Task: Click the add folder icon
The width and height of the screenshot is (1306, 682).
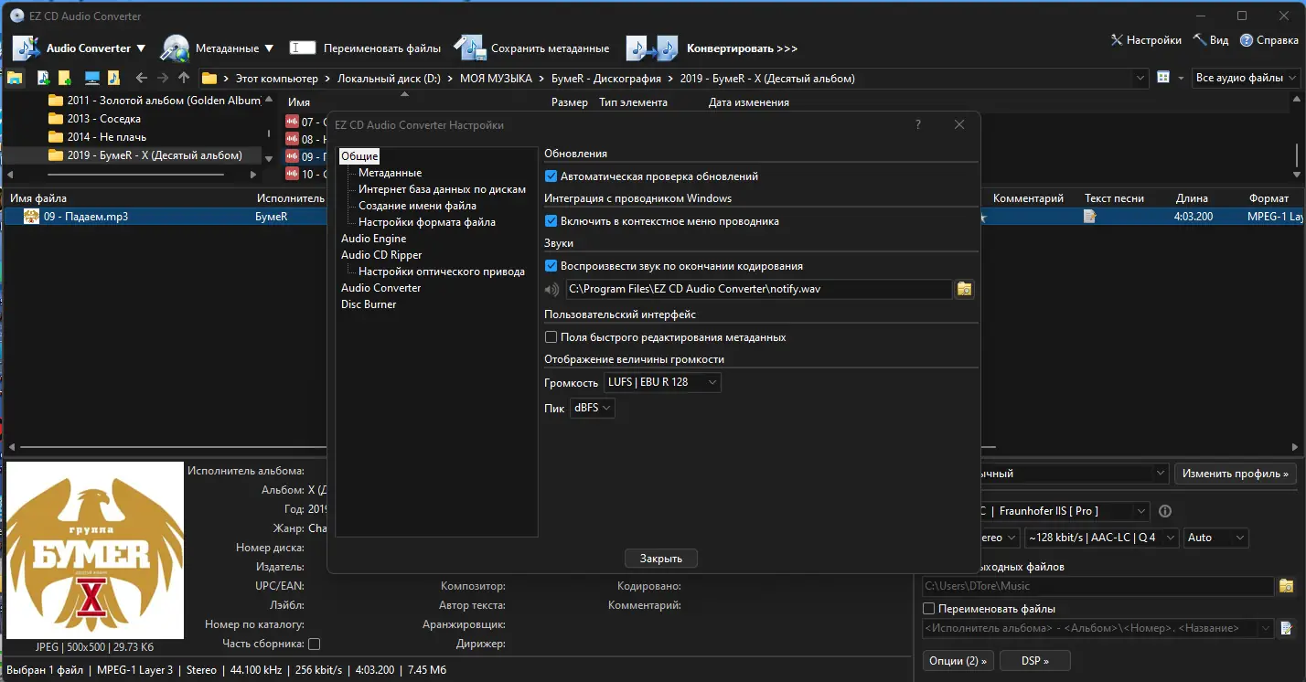Action: point(65,78)
